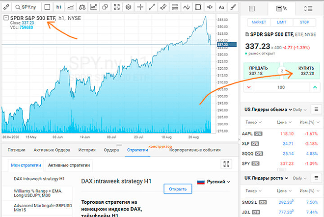Viewport: 324px width, 217px height.
Task: Expand chart to fullscreen from toolbar
Action: (117, 7)
